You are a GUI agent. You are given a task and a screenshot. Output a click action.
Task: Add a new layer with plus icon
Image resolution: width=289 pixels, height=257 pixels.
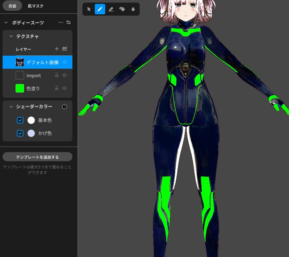(x=57, y=49)
